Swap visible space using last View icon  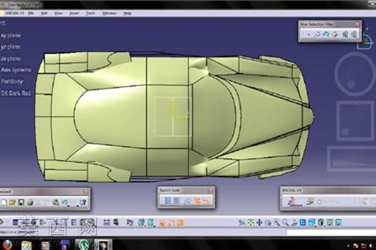(x=339, y=223)
